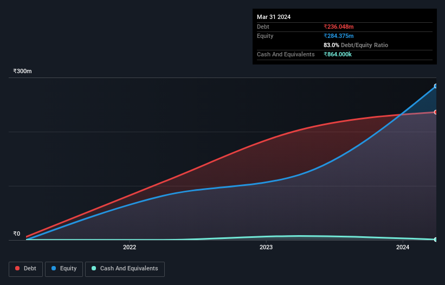Select the Debt endpoint marker on chart
Image resolution: width=445 pixels, height=285 pixels.
click(436, 112)
